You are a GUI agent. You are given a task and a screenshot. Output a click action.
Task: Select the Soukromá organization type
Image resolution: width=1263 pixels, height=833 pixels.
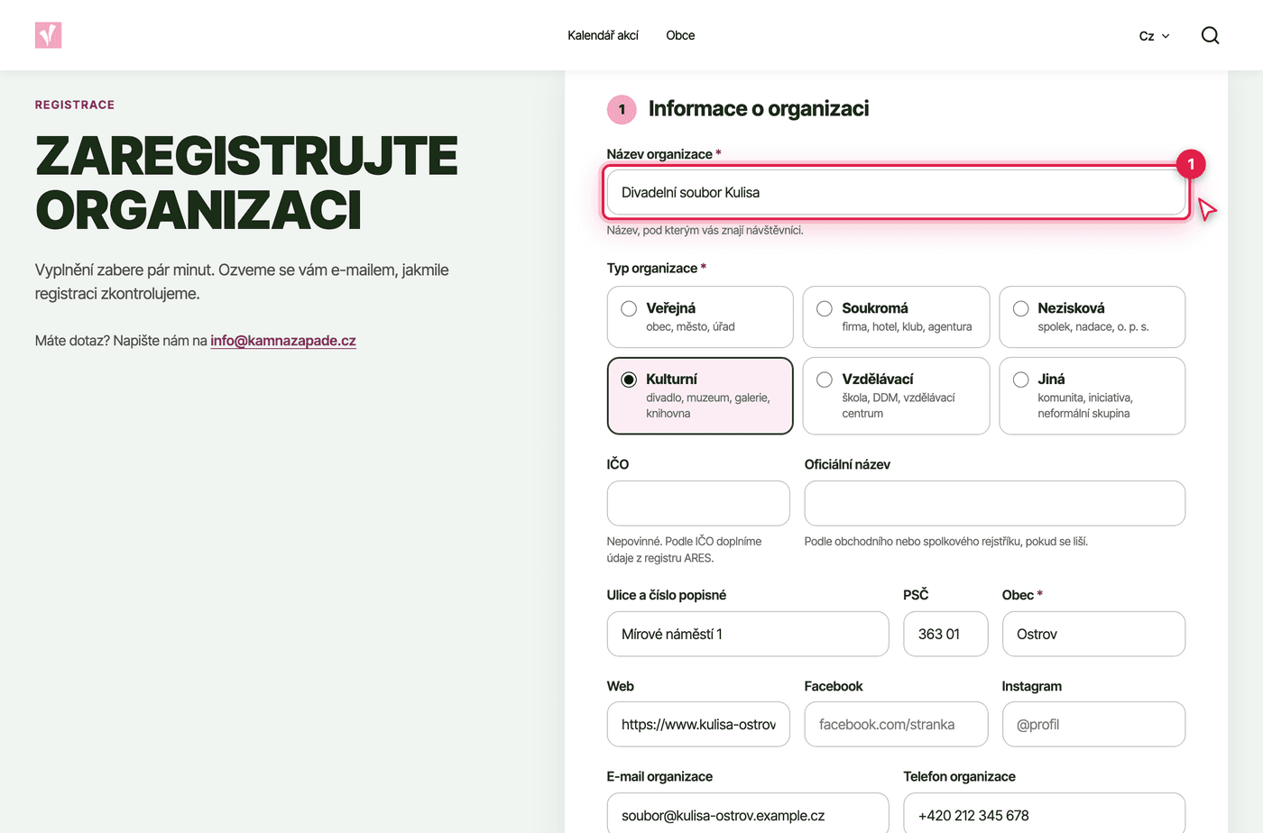point(896,316)
